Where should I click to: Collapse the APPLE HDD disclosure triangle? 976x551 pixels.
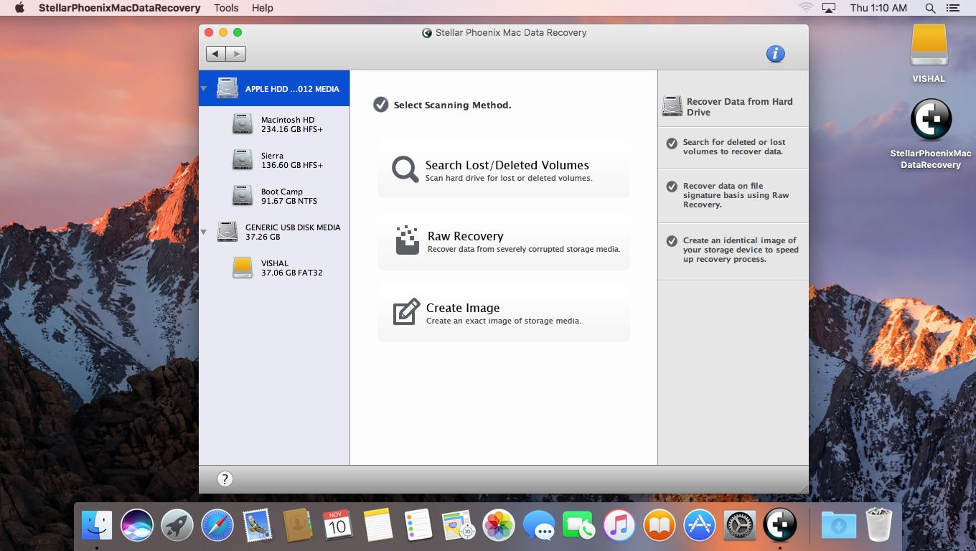(x=203, y=89)
